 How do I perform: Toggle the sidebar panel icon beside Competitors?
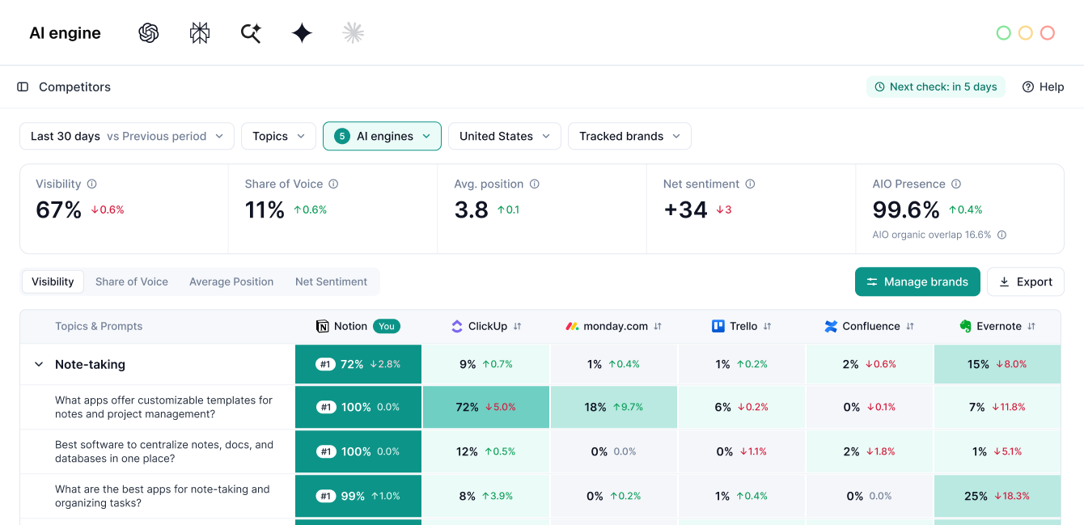coord(23,87)
